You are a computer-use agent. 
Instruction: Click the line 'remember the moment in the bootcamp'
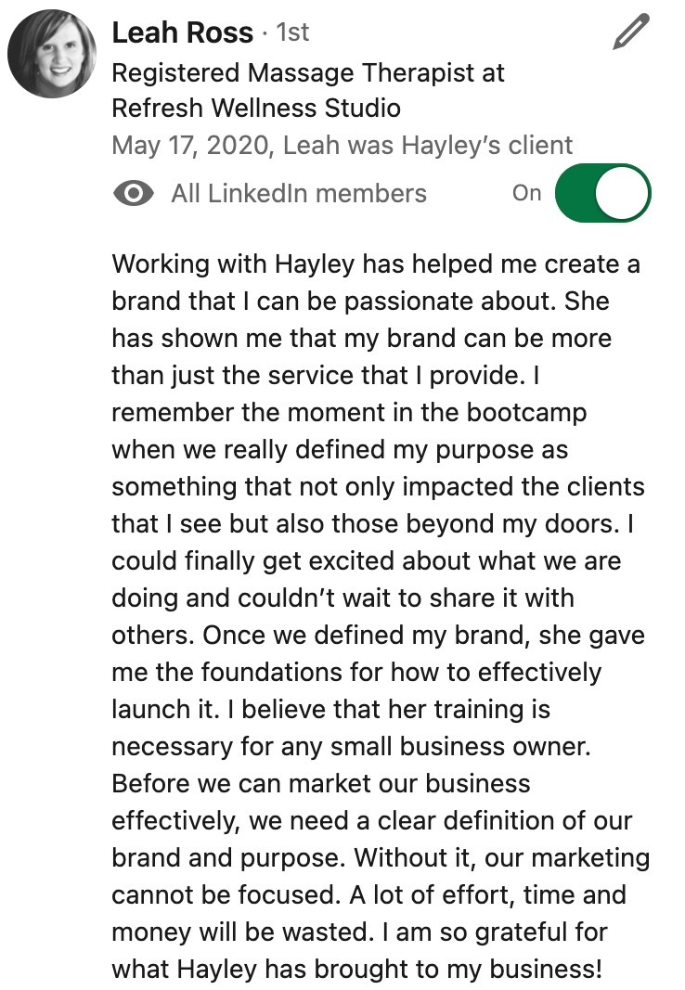click(x=349, y=413)
